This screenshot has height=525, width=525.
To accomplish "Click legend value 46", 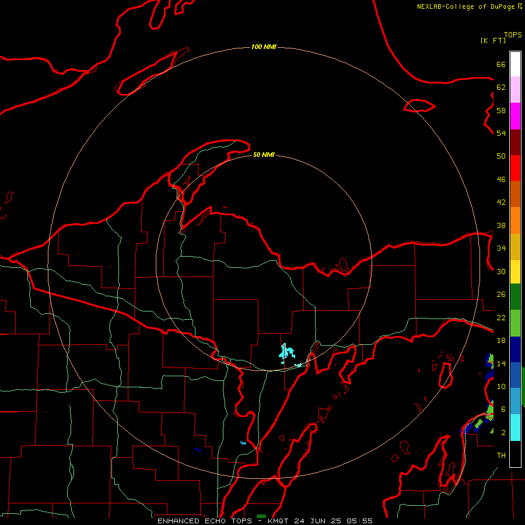I will (501, 180).
